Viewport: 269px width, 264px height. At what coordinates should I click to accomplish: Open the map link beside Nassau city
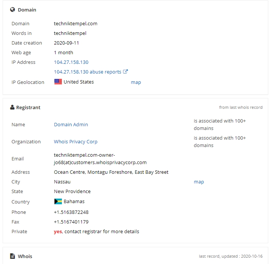pos(199,182)
